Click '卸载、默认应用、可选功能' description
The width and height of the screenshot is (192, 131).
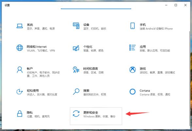pyautogui.click(x=155, y=50)
